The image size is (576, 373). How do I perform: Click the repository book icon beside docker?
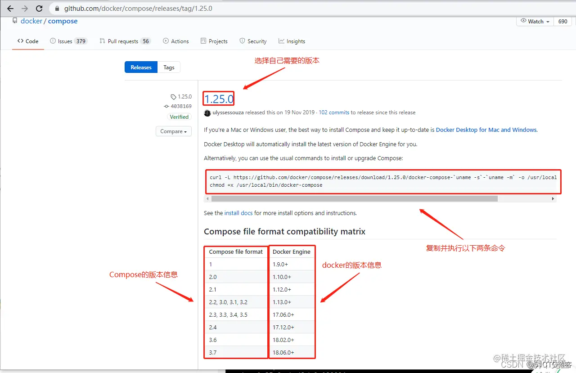(15, 21)
